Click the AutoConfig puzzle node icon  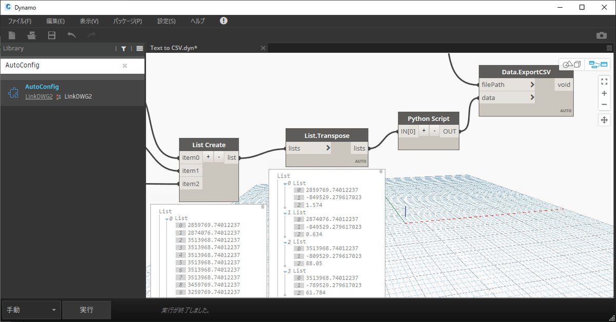pos(13,92)
